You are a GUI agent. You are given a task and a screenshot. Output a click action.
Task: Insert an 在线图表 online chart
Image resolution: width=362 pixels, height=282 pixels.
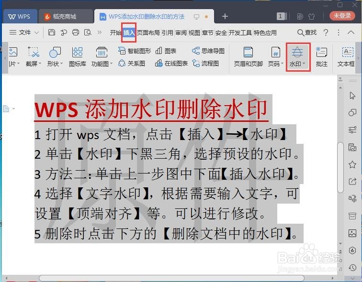point(171,63)
